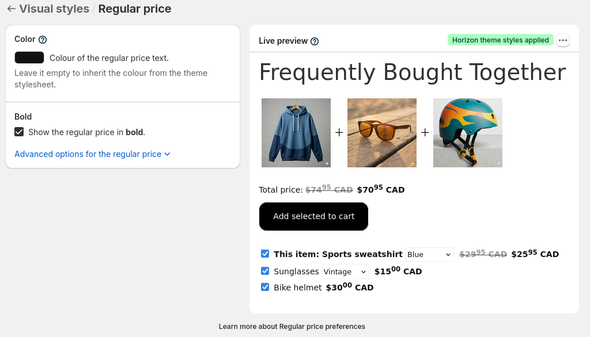Go to Visual styles breadcrumb

tap(54, 9)
